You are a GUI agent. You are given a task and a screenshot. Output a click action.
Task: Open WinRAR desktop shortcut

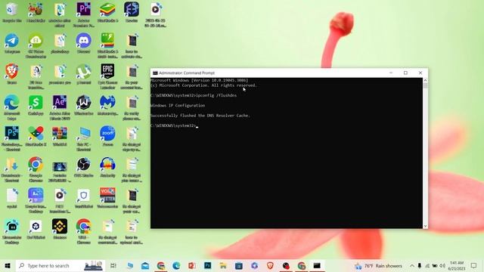coord(60,136)
